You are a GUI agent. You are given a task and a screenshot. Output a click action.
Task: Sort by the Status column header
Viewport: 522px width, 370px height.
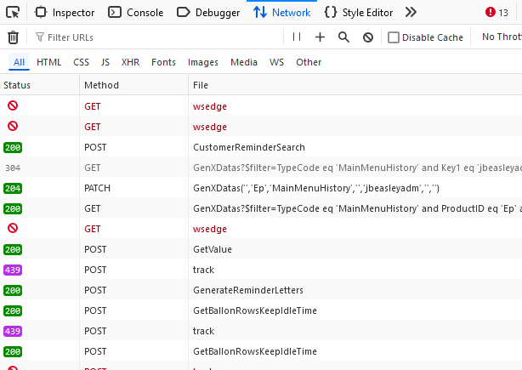click(x=40, y=85)
